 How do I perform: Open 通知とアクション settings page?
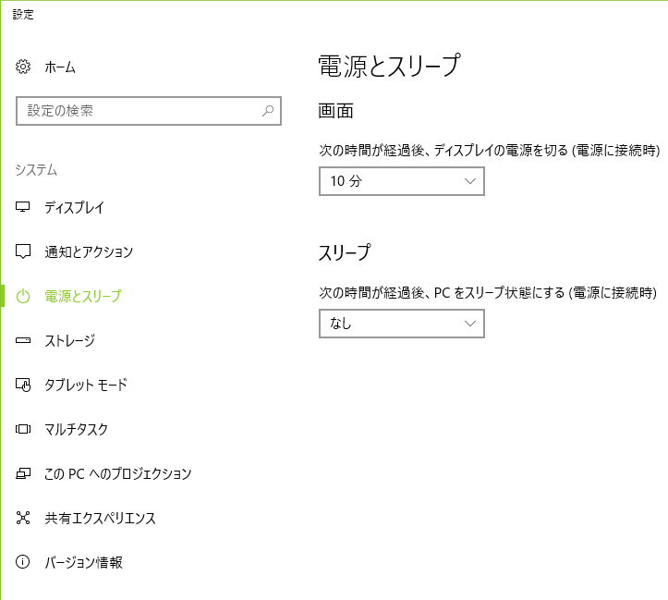[x=89, y=251]
